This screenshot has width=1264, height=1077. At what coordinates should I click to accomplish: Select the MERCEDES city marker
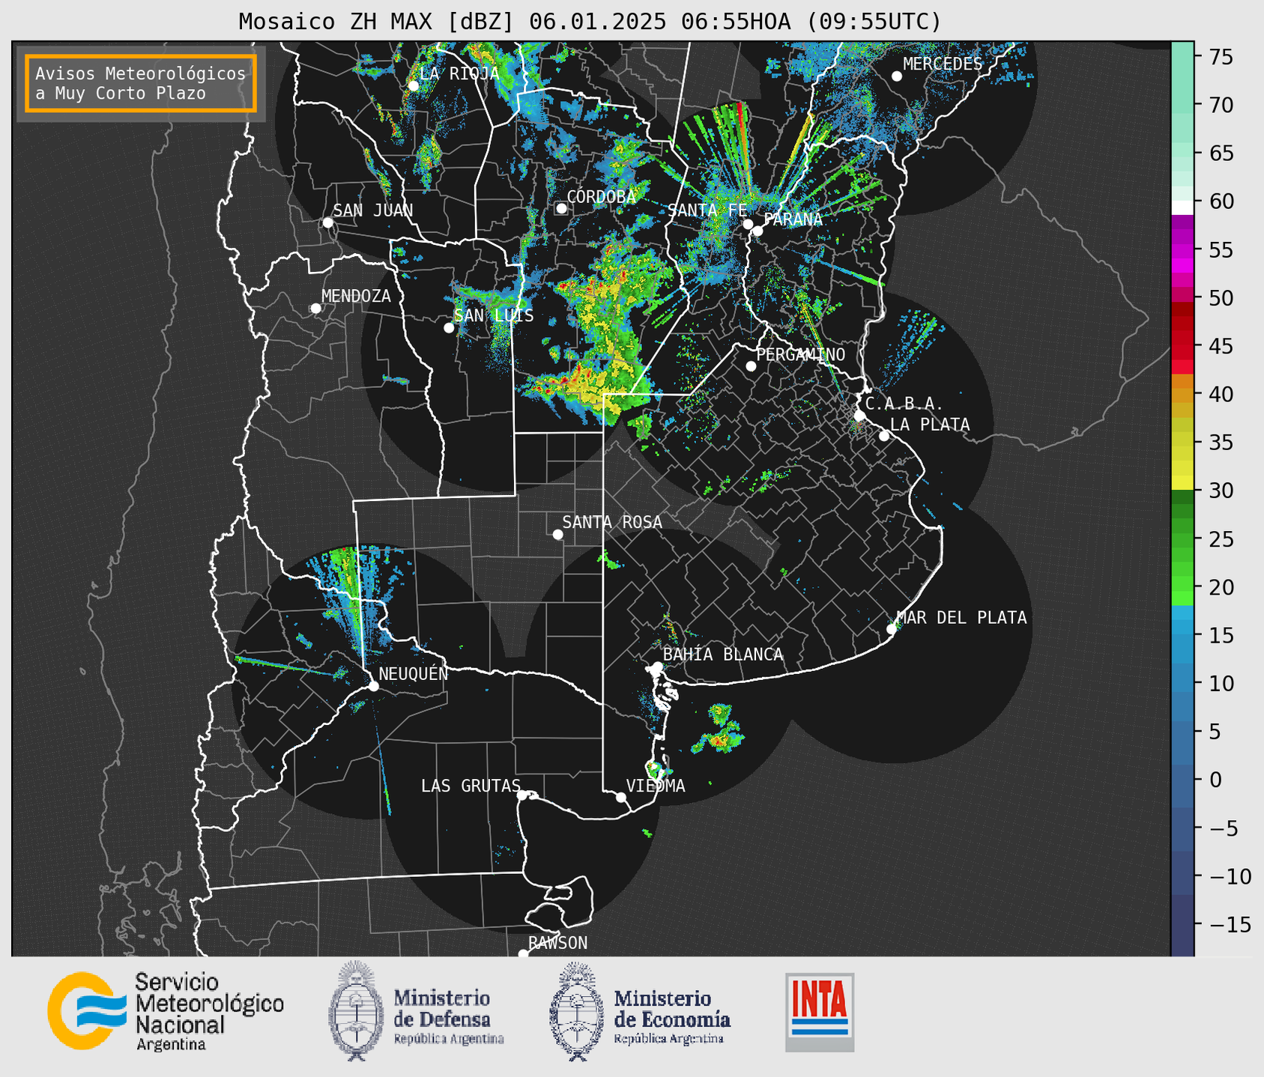[897, 76]
